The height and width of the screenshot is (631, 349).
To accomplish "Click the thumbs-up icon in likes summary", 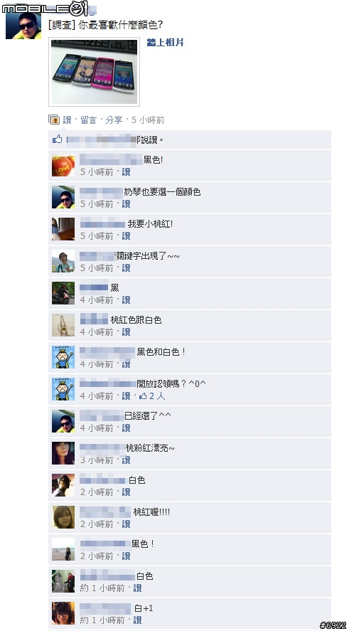I will tap(58, 139).
